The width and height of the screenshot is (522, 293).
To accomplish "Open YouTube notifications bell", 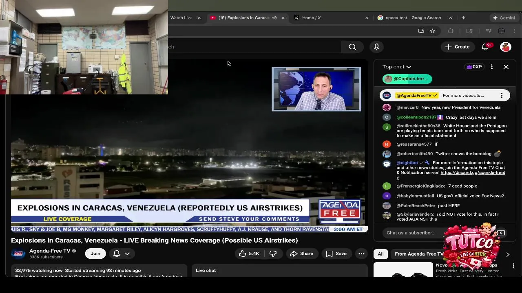I will coord(485,47).
